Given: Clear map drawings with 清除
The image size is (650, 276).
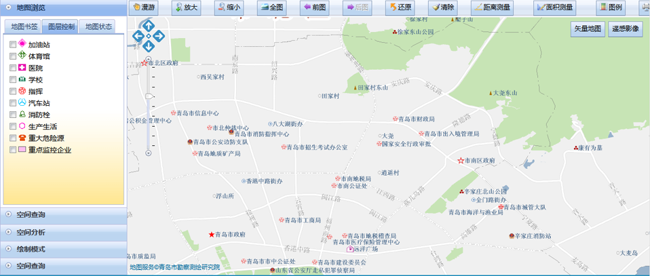Looking at the screenshot, I should (442, 7).
